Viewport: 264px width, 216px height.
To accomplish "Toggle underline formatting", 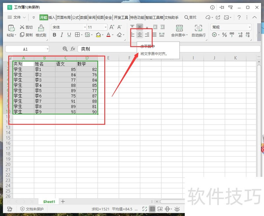I will pos(69,35).
